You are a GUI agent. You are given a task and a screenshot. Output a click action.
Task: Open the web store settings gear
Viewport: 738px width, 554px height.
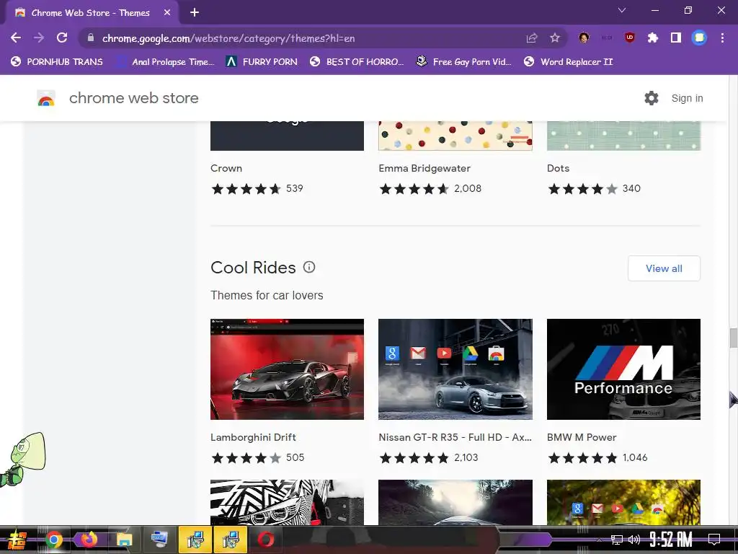point(652,98)
